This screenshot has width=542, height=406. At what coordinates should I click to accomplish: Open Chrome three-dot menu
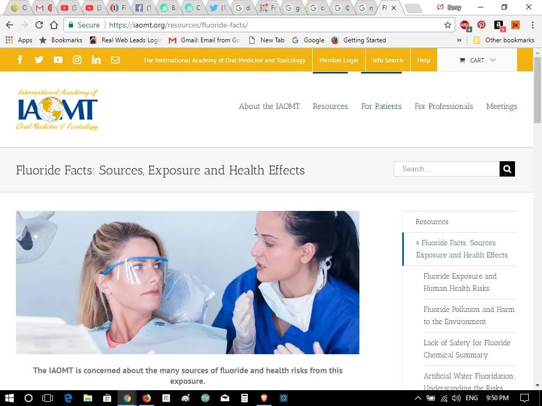(532, 25)
